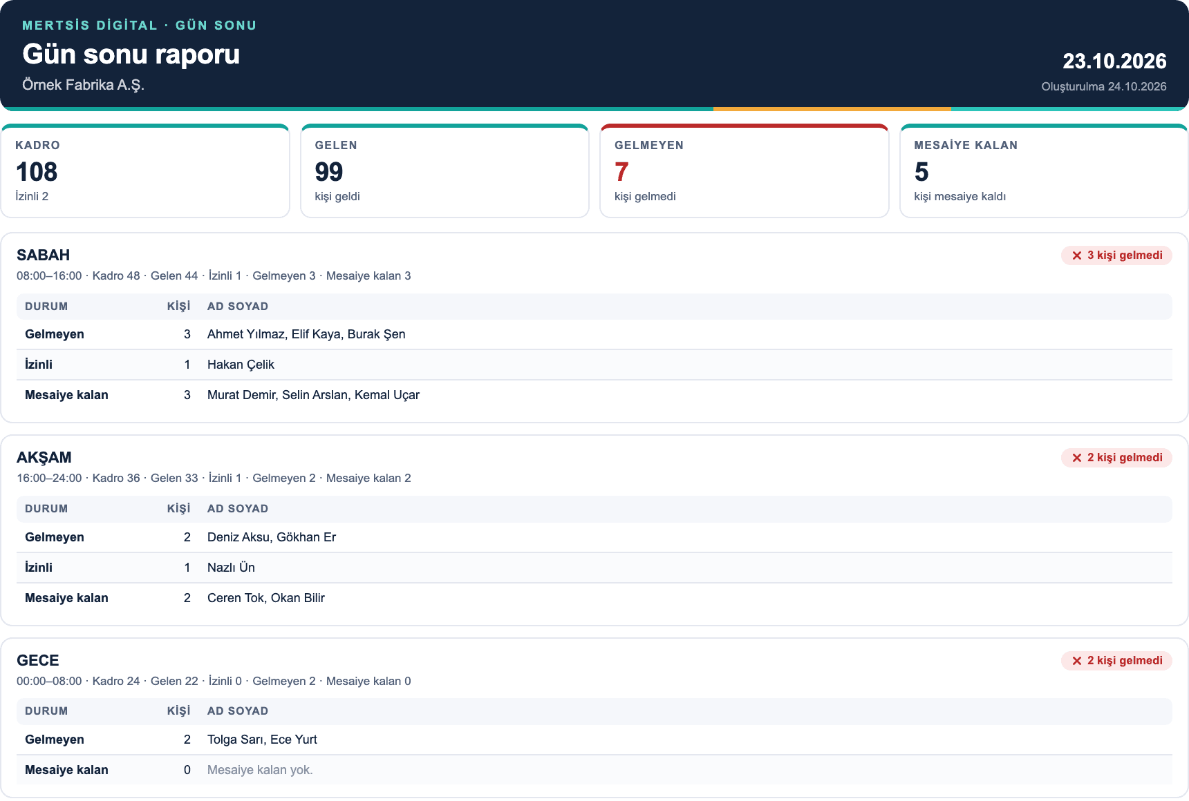Click 'Oluşturulma 24.10.2026' text
The image size is (1189, 801).
1104,86
